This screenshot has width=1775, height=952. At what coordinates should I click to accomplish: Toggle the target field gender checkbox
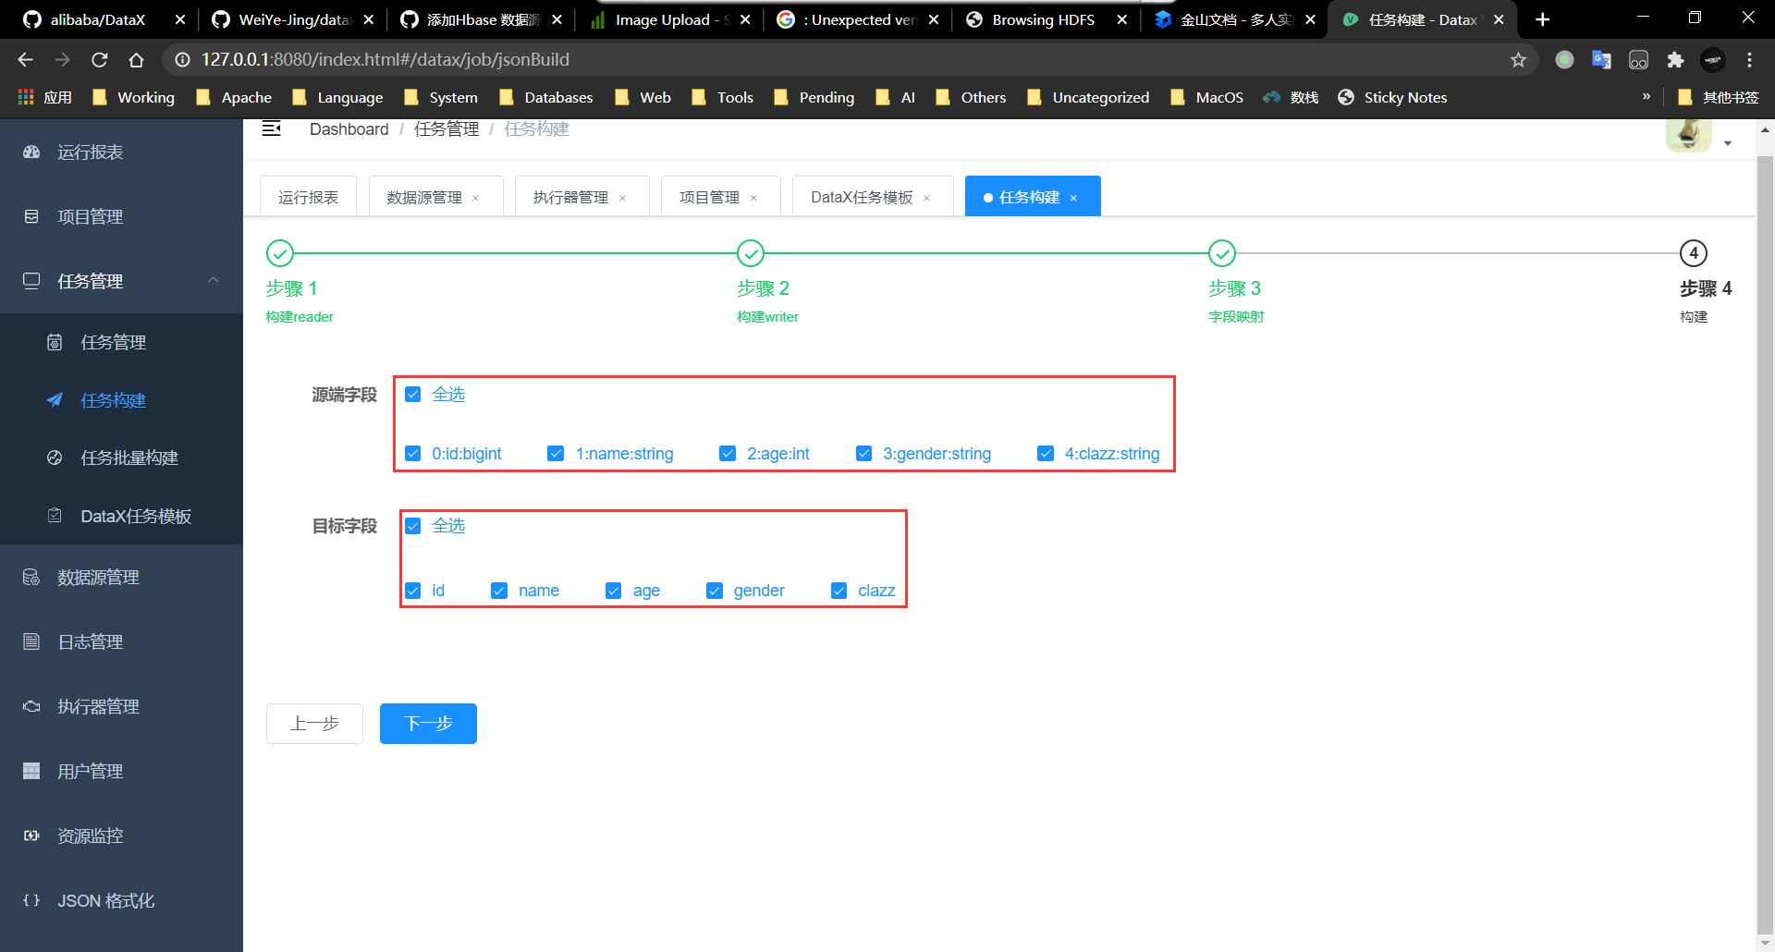pyautogui.click(x=715, y=591)
